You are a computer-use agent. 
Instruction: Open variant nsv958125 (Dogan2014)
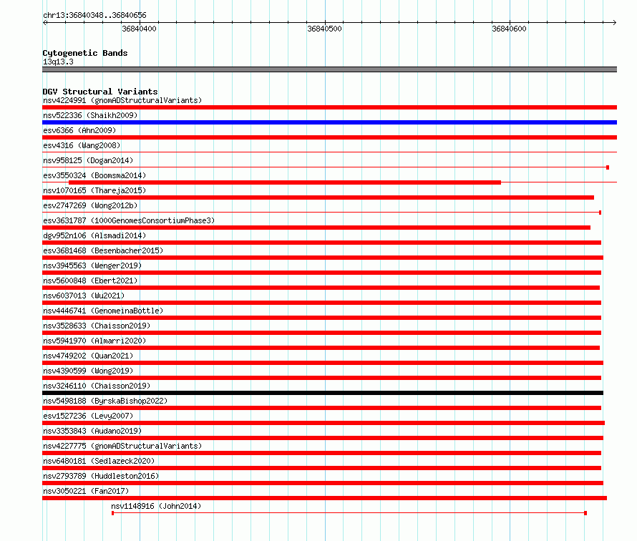pyautogui.click(x=88, y=160)
